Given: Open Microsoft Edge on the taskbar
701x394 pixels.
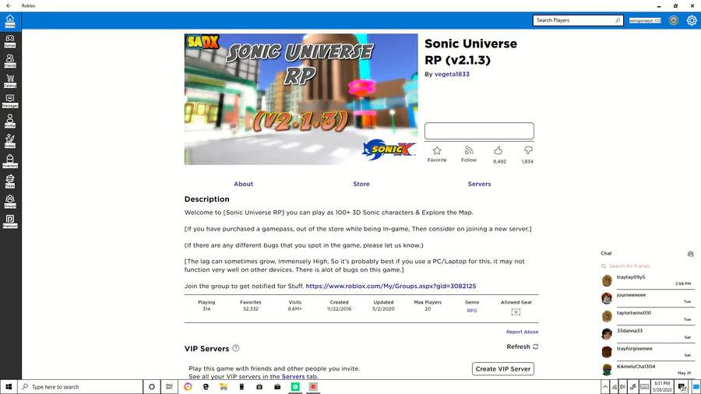Looking at the screenshot, I should [206, 387].
